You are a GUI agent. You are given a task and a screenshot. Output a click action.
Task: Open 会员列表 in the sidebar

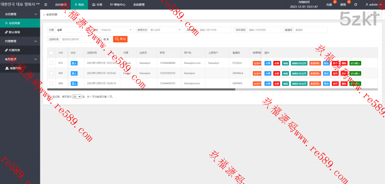15,23
